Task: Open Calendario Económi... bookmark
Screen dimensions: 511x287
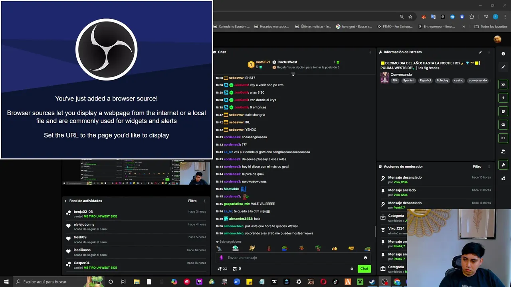Action: pyautogui.click(x=232, y=27)
